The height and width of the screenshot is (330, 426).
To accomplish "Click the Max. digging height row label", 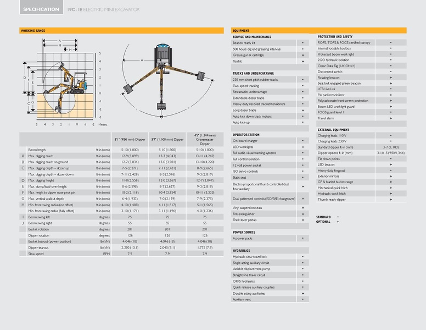I will click(41, 180).
